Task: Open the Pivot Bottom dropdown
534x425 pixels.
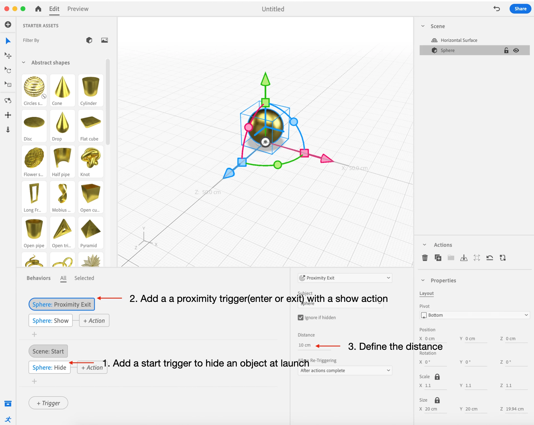Action: tap(474, 315)
